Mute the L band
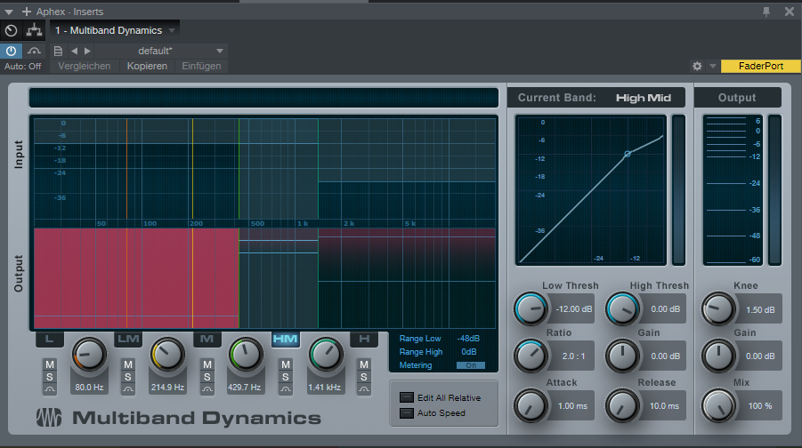 [x=50, y=364]
